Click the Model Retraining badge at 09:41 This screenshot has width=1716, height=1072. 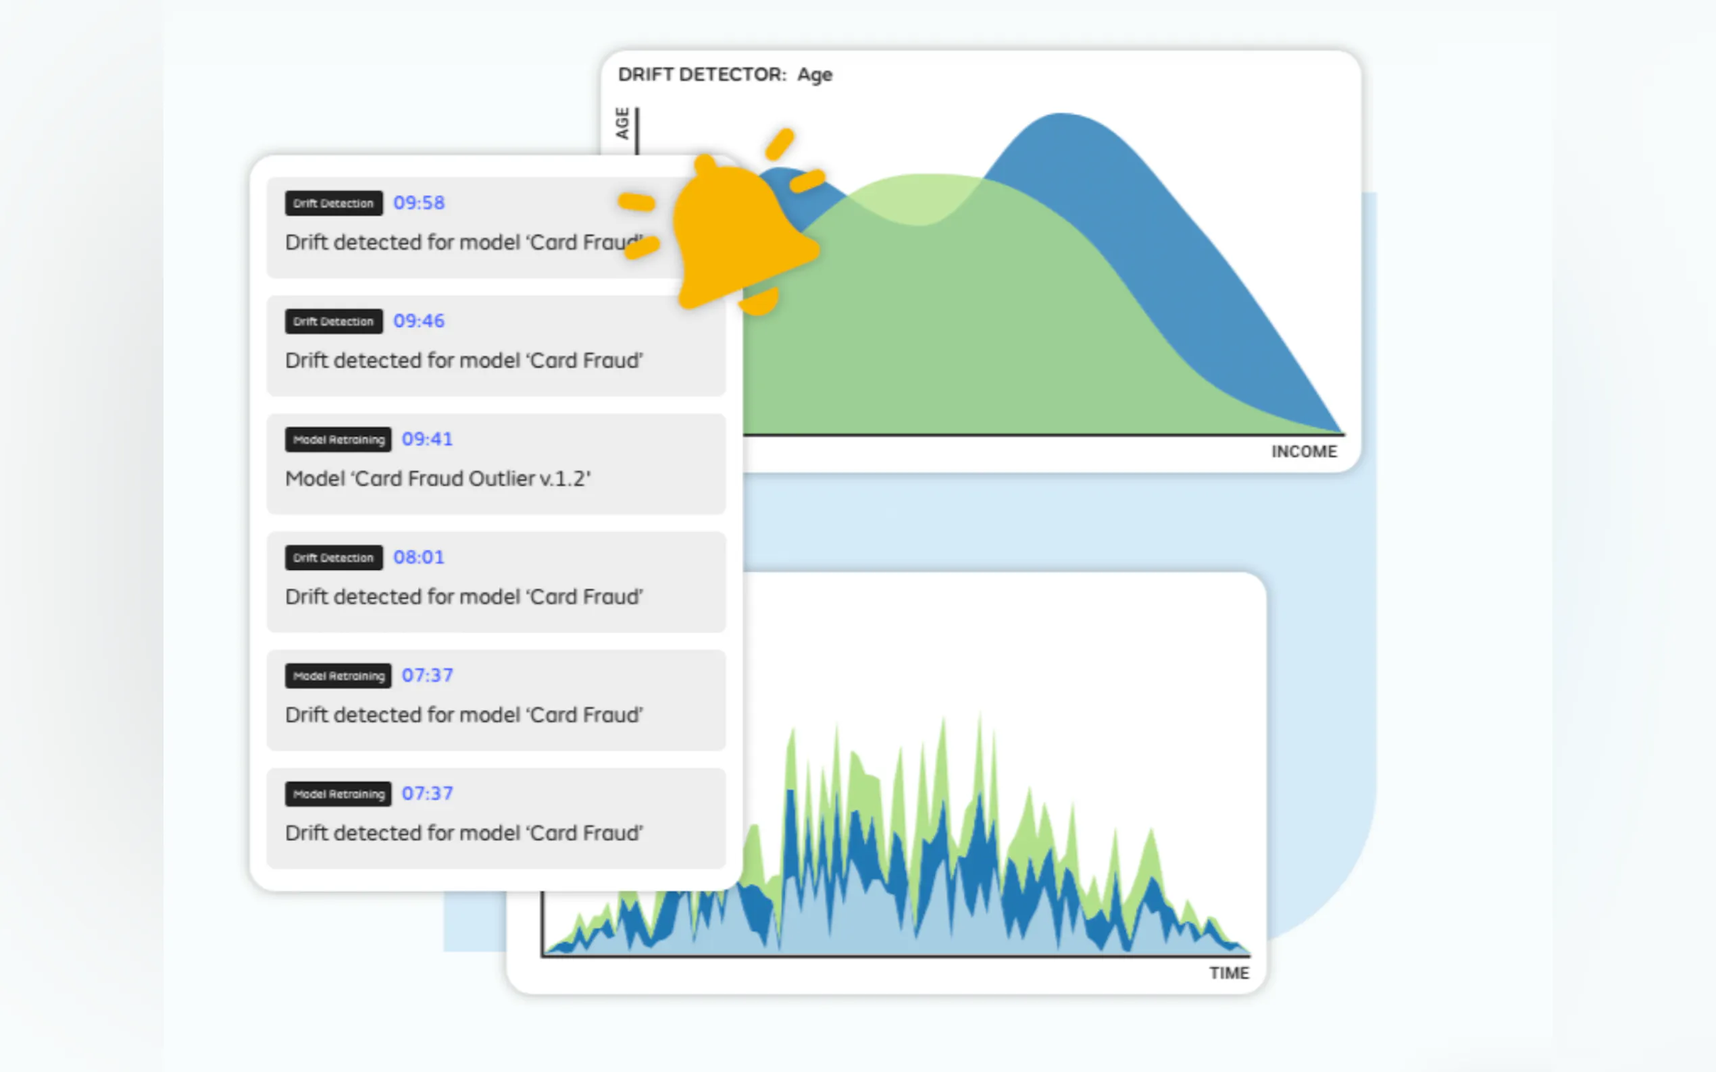[x=338, y=439]
